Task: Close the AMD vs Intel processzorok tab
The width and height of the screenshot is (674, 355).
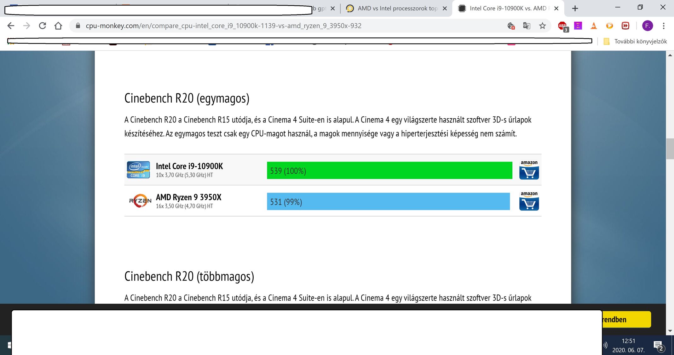Action: click(445, 8)
